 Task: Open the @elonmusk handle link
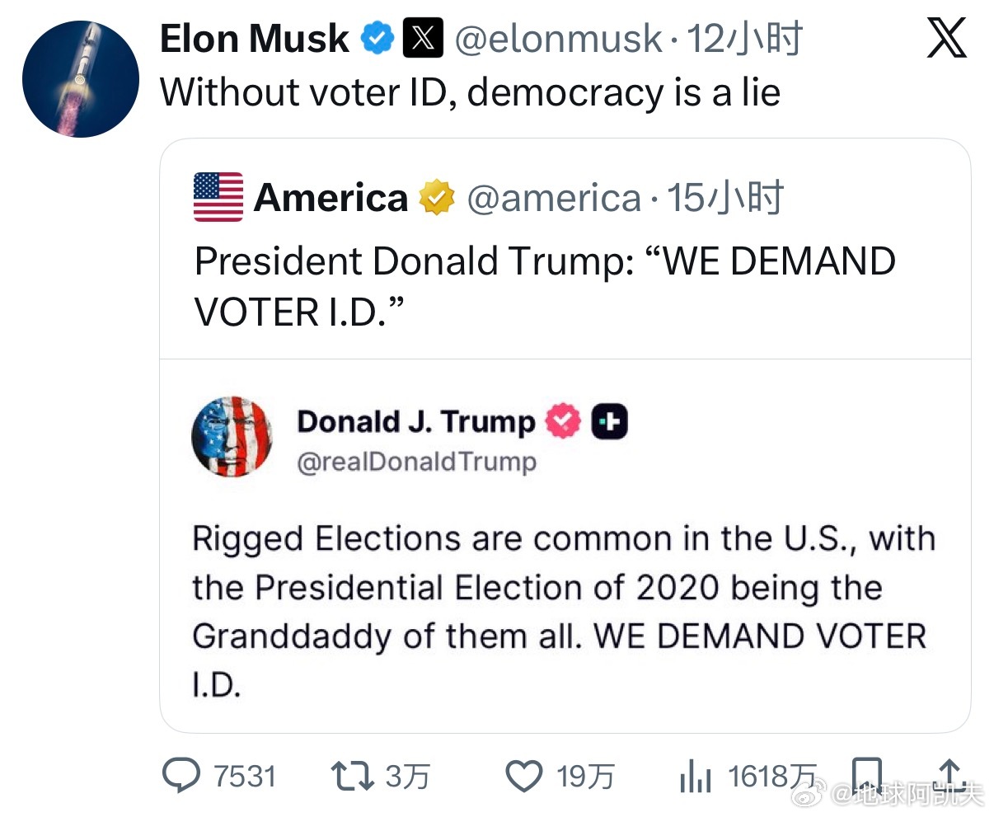558,39
